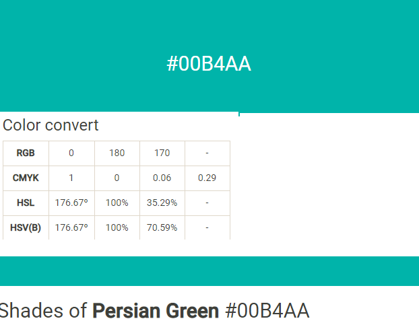Click the HSL saturation value 100%

(117, 203)
